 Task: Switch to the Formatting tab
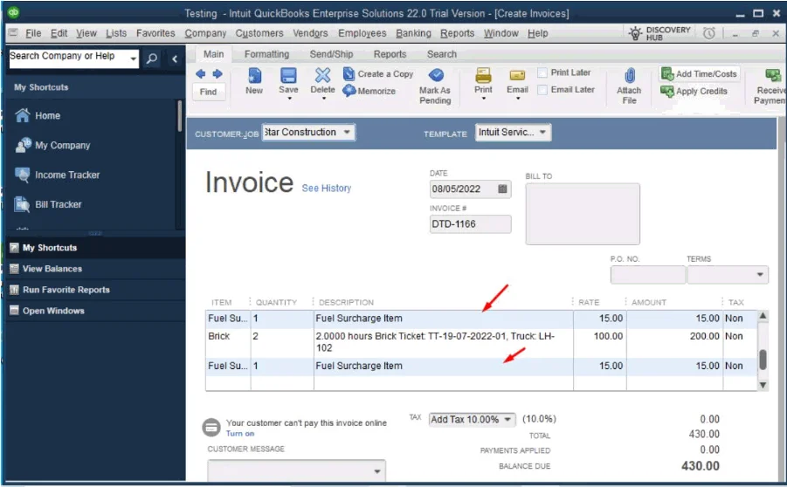point(266,54)
